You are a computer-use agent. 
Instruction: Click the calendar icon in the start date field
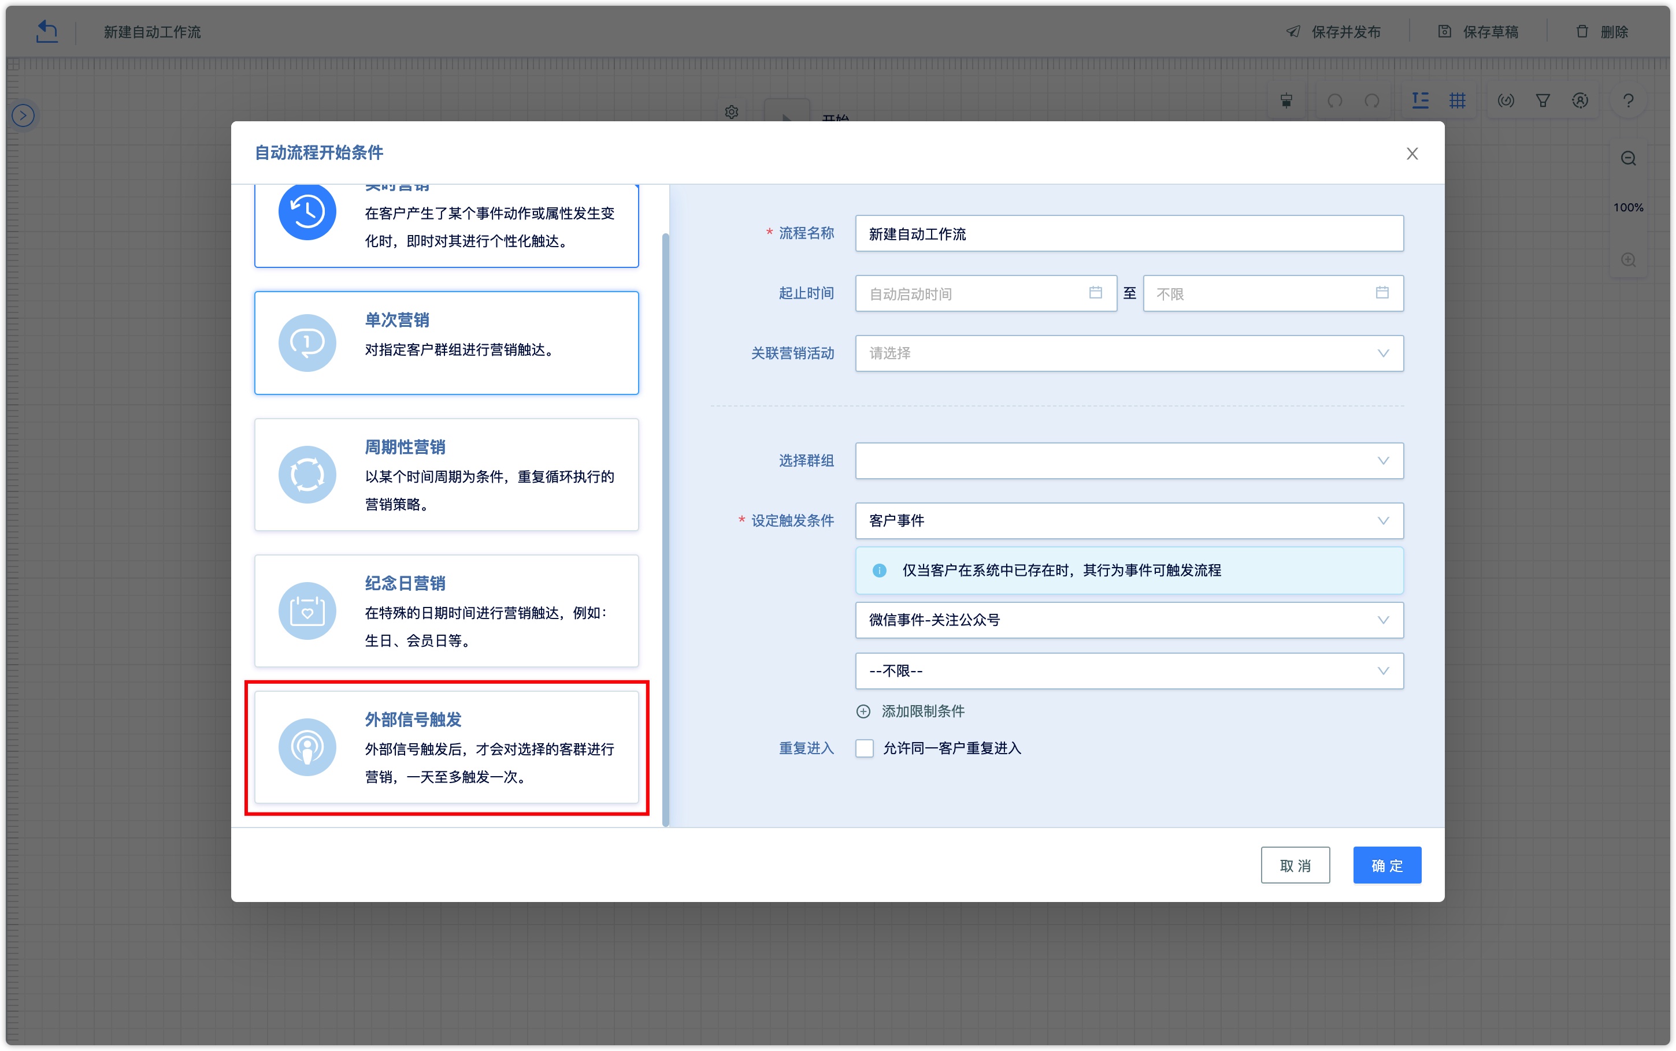(x=1095, y=293)
